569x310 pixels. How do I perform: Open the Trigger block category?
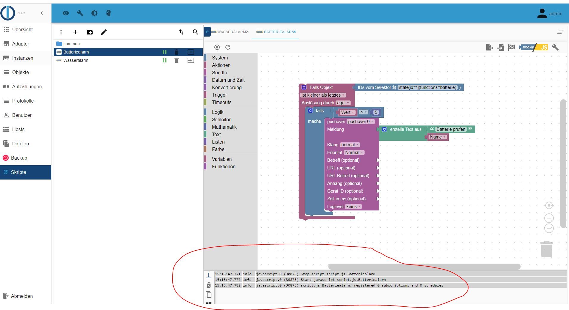(219, 95)
